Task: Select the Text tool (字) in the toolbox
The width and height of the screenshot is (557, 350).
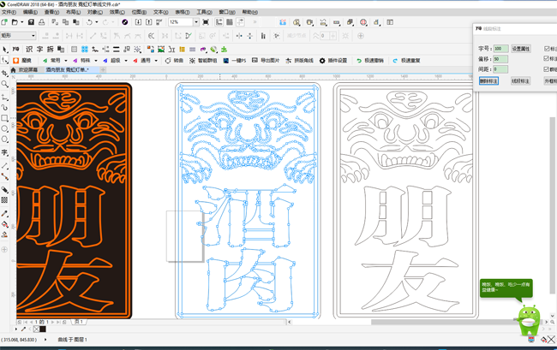Action: pos(4,152)
